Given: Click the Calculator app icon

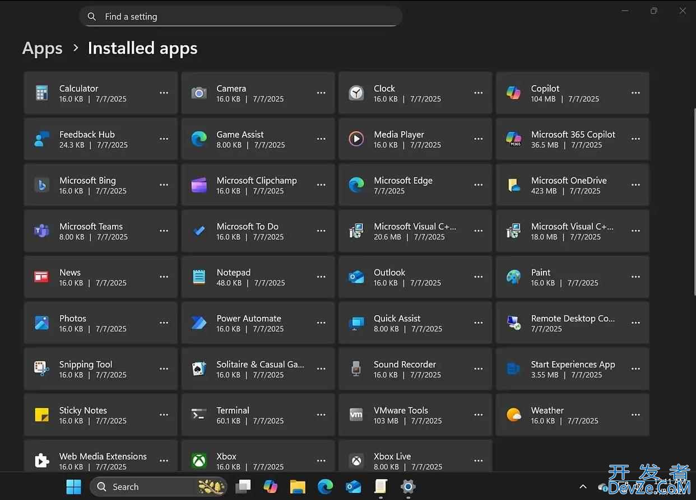Looking at the screenshot, I should [41, 93].
